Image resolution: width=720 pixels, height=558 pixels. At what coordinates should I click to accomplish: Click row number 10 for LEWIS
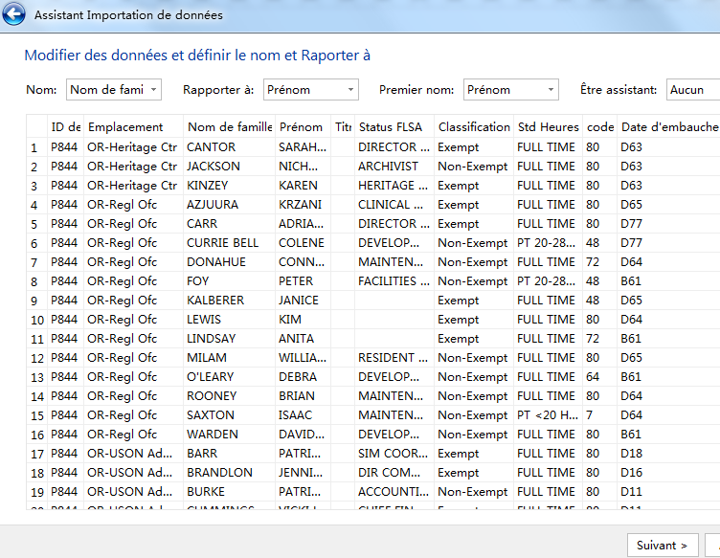pyautogui.click(x=35, y=320)
